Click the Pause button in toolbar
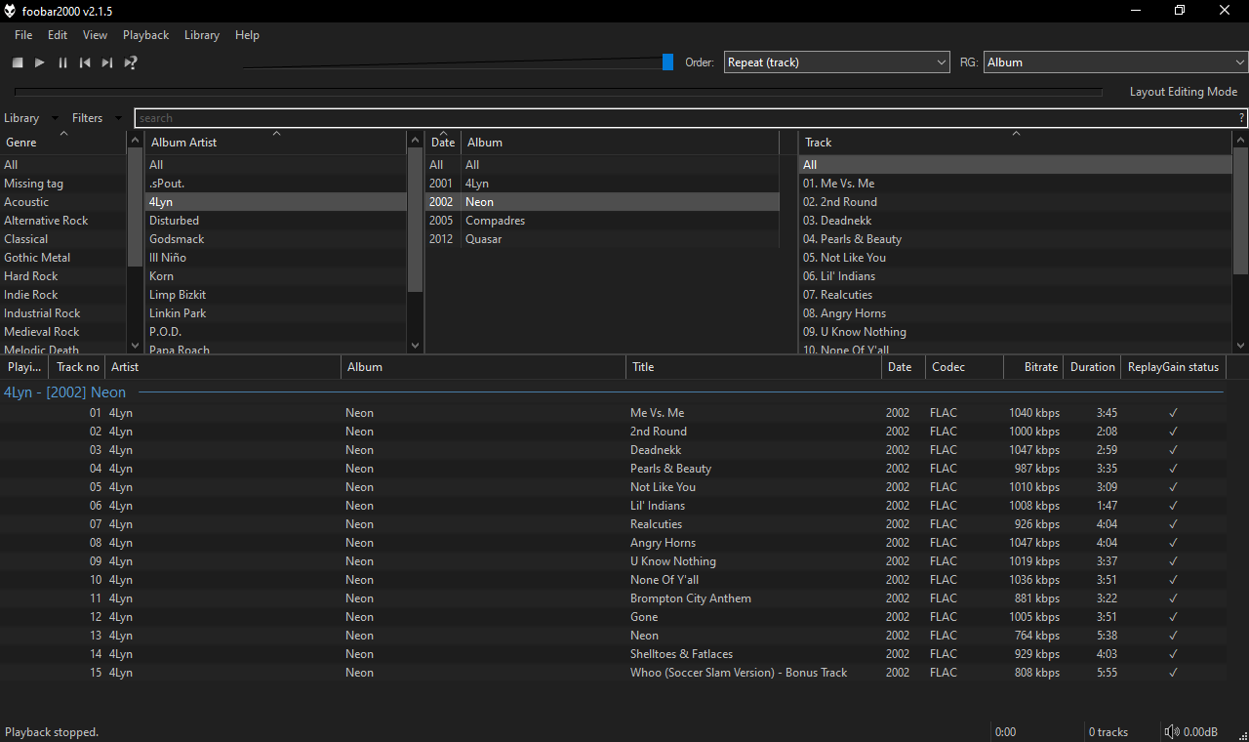Viewport: 1249px width, 742px height. (62, 62)
